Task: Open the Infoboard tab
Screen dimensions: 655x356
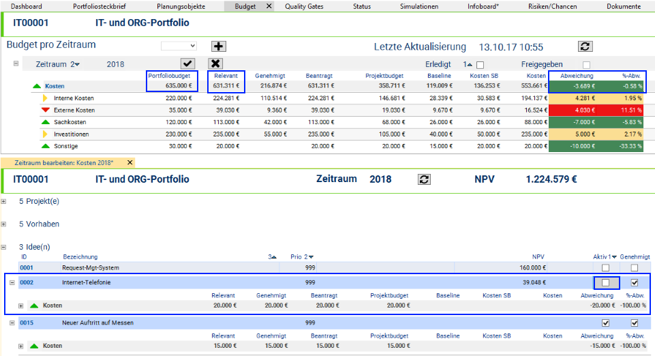Action: [483, 6]
